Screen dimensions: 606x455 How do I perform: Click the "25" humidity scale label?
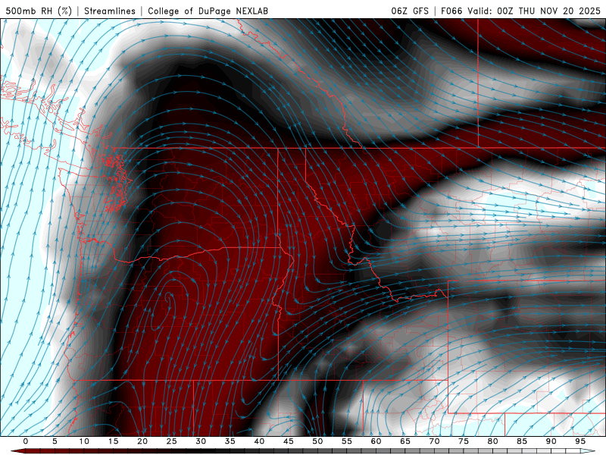point(172,441)
